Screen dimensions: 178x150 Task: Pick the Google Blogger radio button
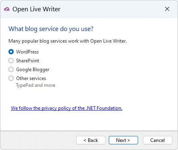pyautogui.click(x=11, y=70)
